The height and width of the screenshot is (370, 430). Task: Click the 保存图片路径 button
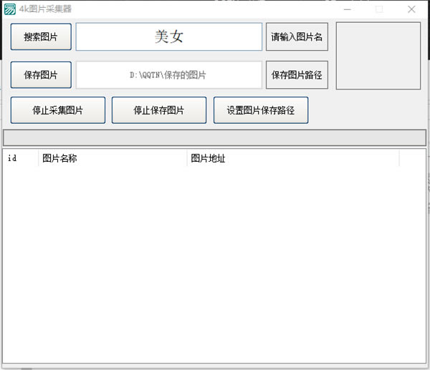click(x=297, y=75)
